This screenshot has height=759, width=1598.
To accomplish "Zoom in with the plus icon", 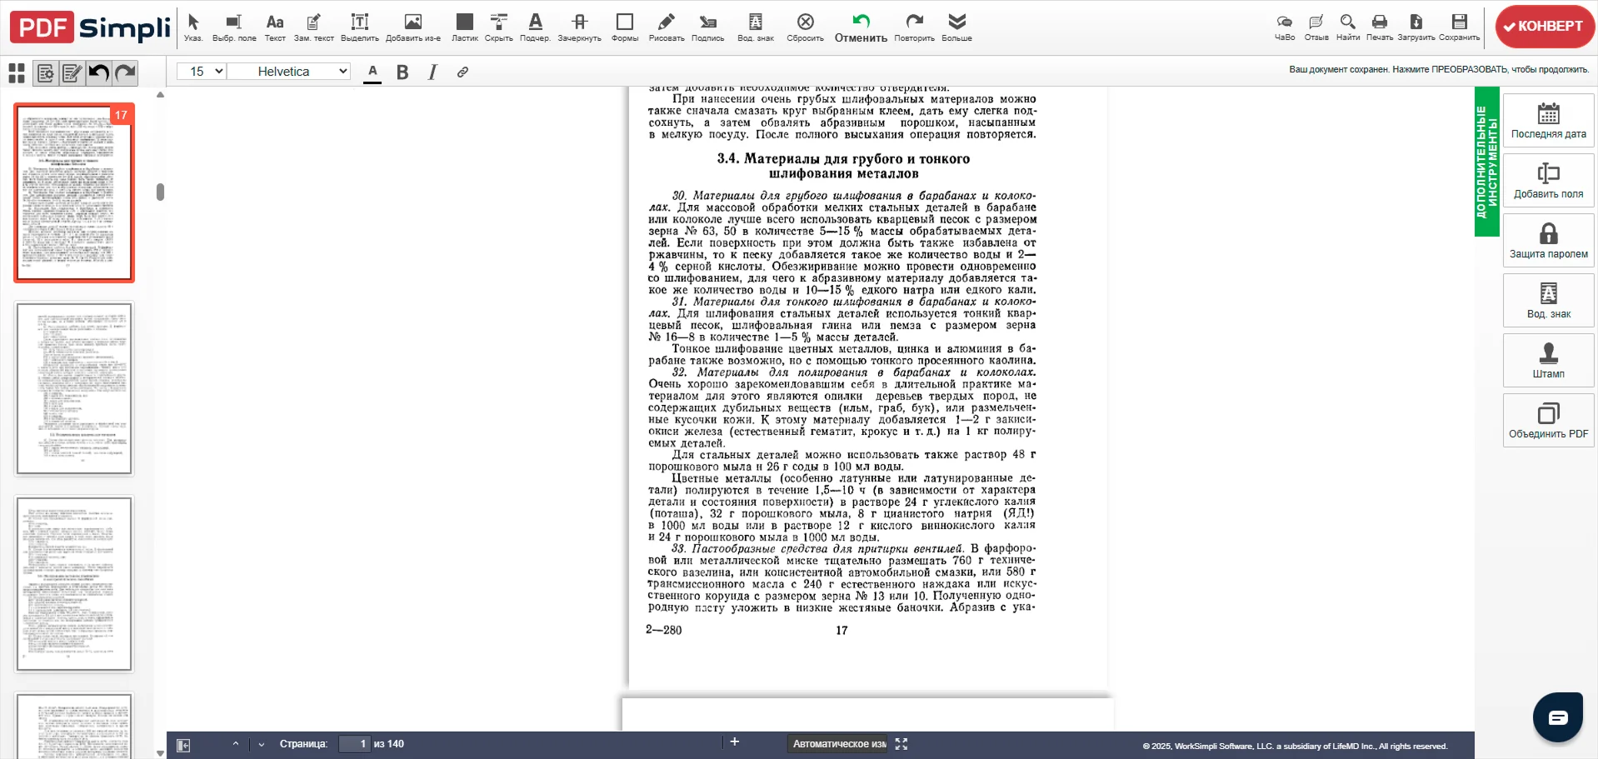I will click(735, 742).
